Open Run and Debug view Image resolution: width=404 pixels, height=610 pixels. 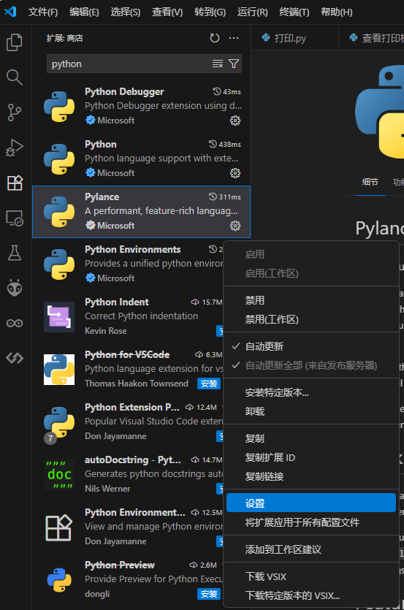point(15,148)
